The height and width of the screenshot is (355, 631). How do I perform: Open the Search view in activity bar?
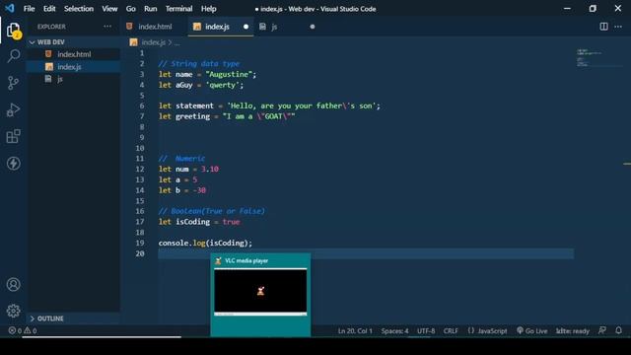13,56
